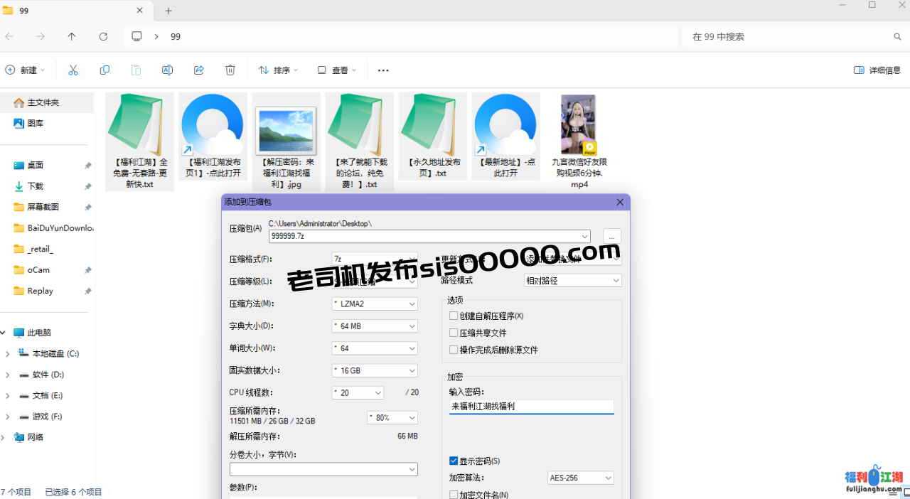The height and width of the screenshot is (499, 910).
Task: Select the Paste icon in the toolbar
Action: tap(136, 70)
